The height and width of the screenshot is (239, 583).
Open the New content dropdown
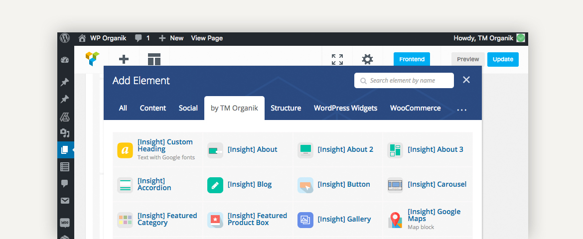coord(171,38)
